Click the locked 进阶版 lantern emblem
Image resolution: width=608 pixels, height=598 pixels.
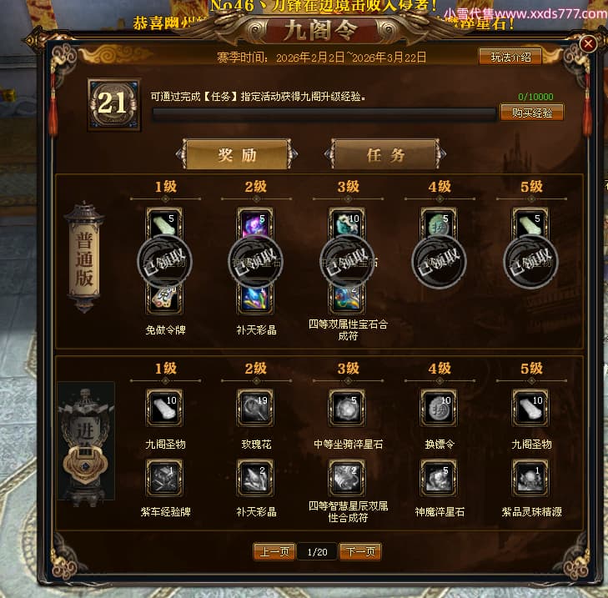pos(86,445)
